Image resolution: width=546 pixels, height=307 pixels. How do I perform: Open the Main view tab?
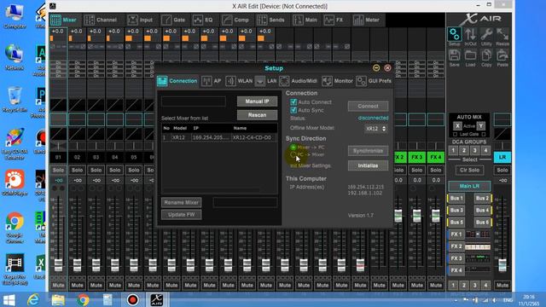point(305,20)
